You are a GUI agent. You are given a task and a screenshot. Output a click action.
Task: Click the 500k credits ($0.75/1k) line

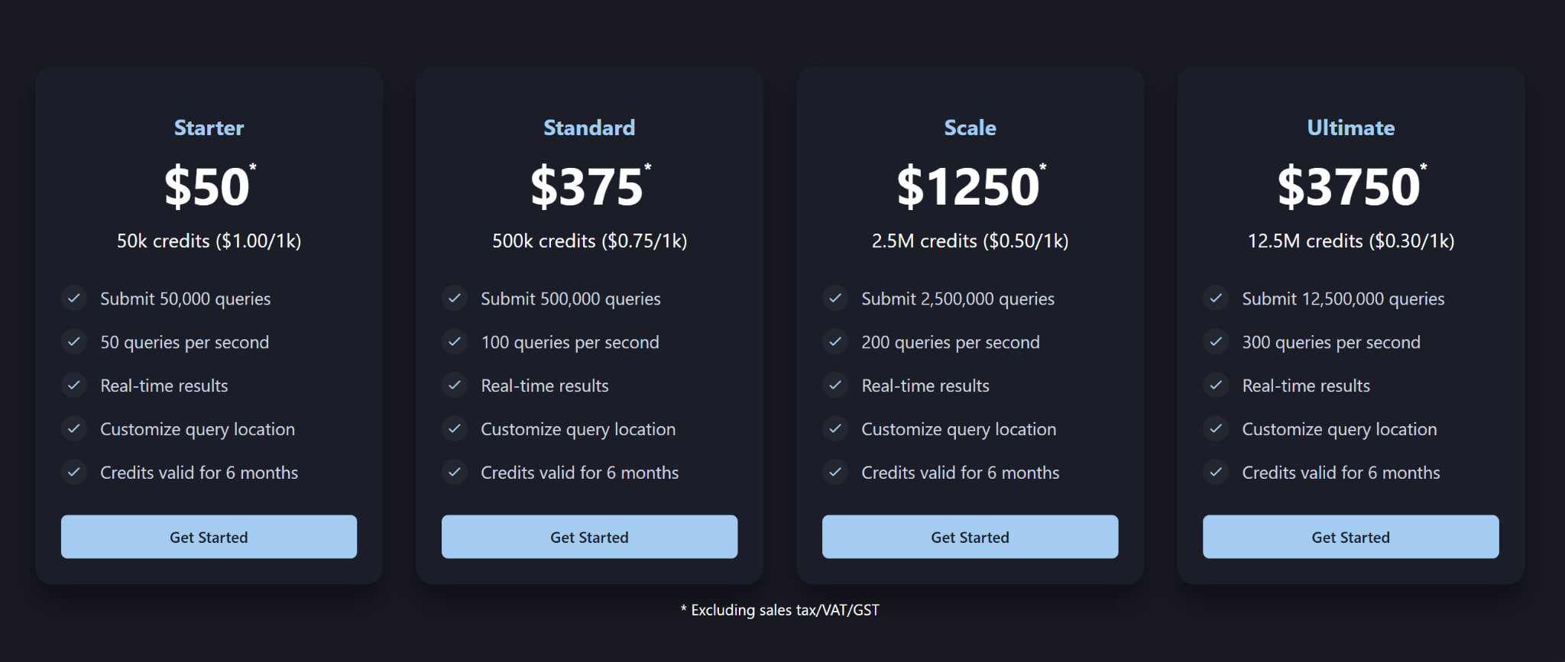tap(589, 241)
